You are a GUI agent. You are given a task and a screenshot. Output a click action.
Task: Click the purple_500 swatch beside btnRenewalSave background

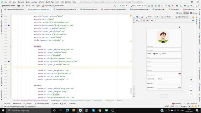[9, 62]
